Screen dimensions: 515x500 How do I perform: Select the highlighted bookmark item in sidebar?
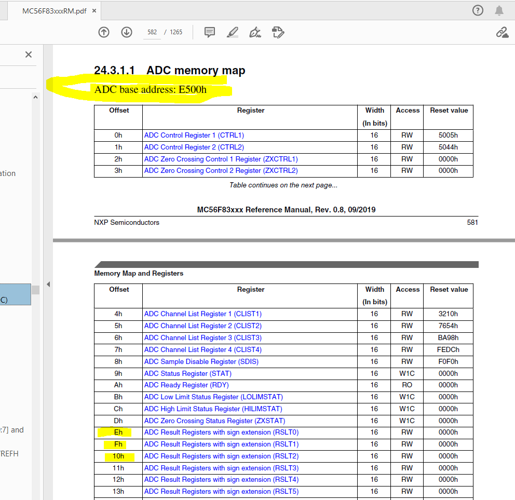[x=16, y=294]
